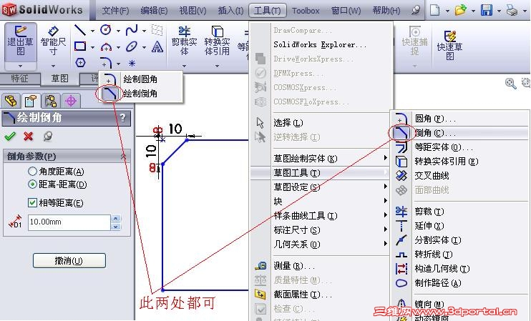Click the New document icon
The image size is (531, 321).
435,10
